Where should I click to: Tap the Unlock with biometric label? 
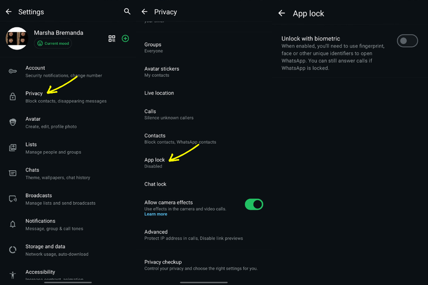click(310, 38)
